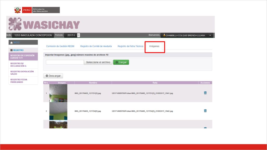Click the Imagen column header

click(62, 83)
